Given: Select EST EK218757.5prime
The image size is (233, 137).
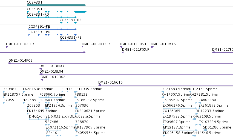Looking at the screenshot, I should point(18,95).
